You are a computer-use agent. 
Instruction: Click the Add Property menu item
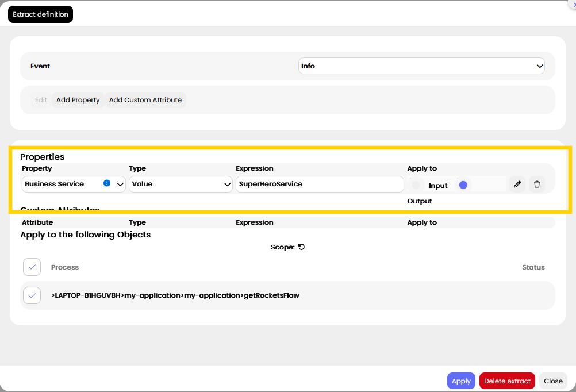click(x=78, y=100)
